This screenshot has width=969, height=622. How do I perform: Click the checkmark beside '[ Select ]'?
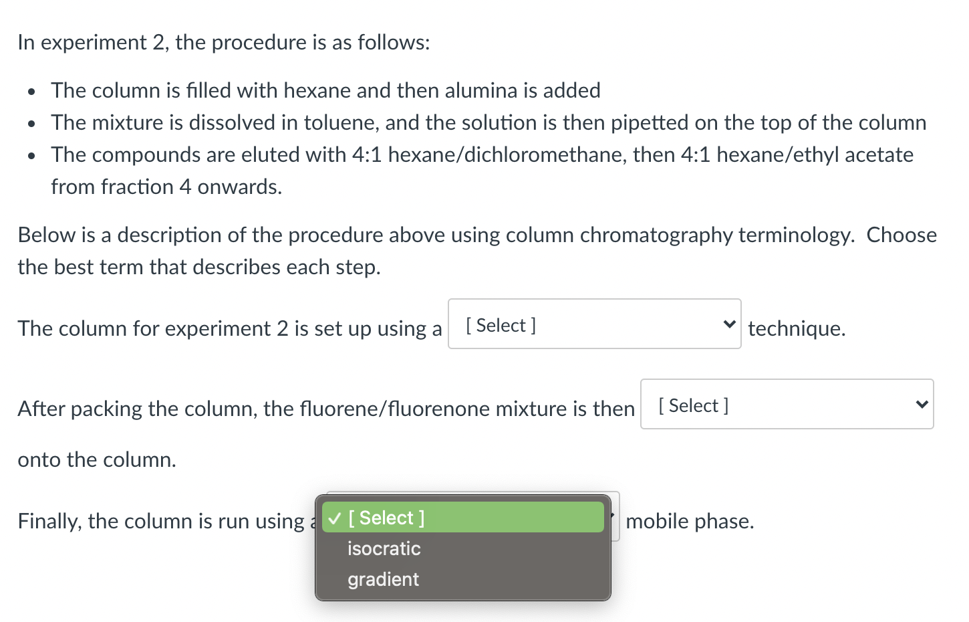coord(333,517)
